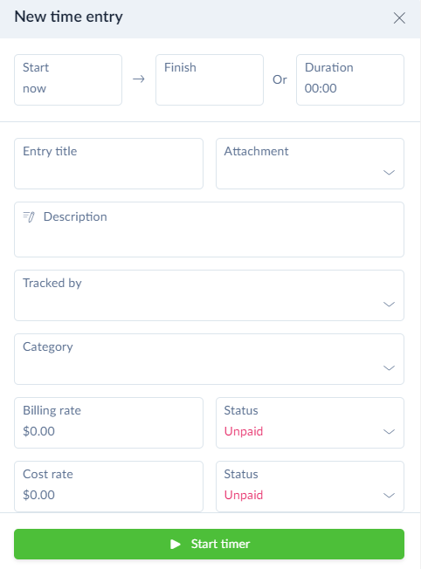Edit the Billing rate $0.00 field
This screenshot has height=569, width=421.
(x=108, y=422)
